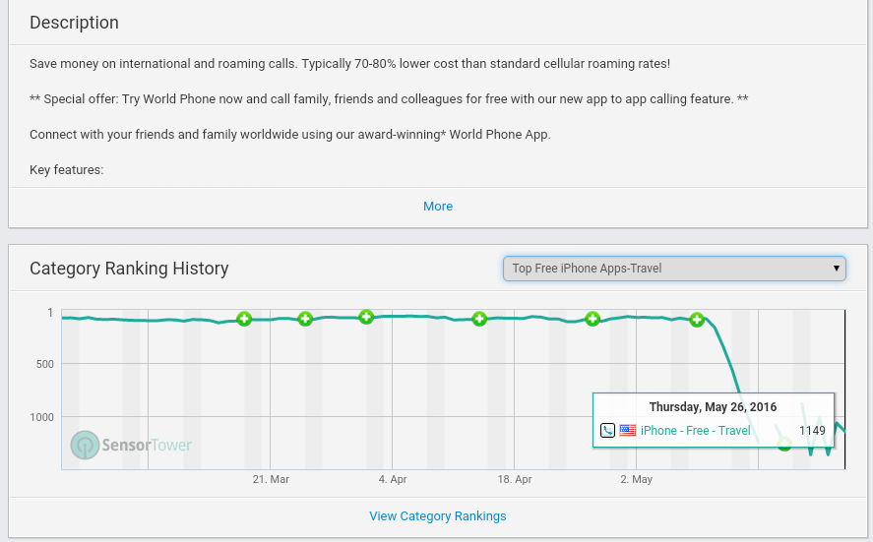Click the iPhone - Free - Travel series label
The width and height of the screenshot is (873, 542).
pos(695,431)
